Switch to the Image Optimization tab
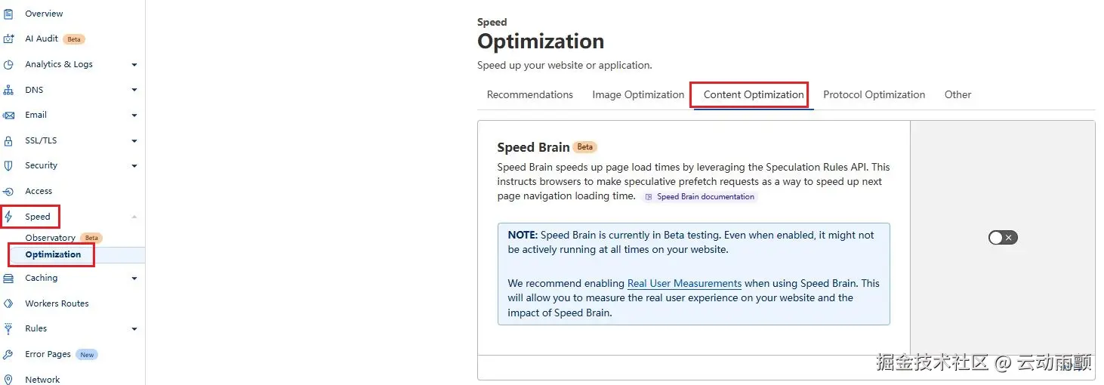The width and height of the screenshot is (1104, 385). pyautogui.click(x=638, y=95)
